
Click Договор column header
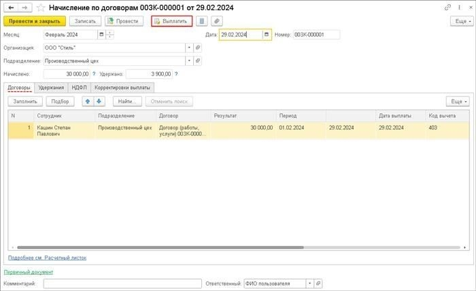coord(184,116)
